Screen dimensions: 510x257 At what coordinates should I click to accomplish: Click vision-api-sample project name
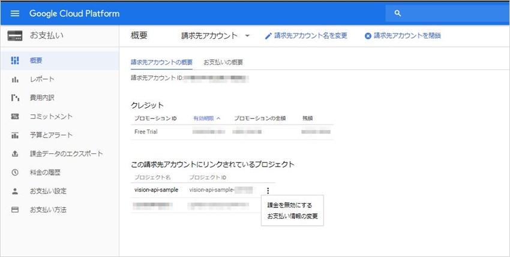[x=156, y=190]
